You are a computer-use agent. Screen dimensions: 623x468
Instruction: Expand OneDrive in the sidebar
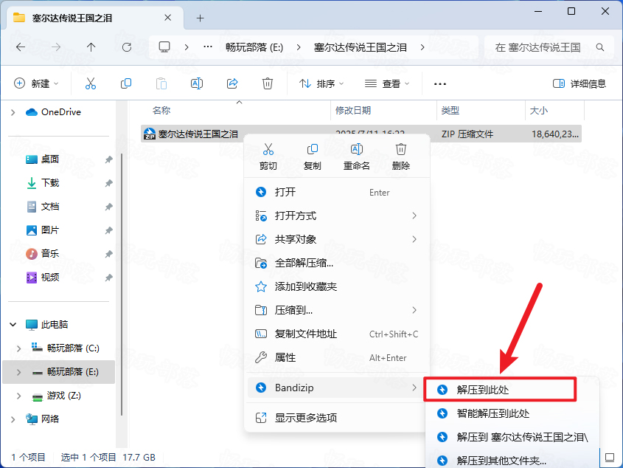[x=13, y=113]
